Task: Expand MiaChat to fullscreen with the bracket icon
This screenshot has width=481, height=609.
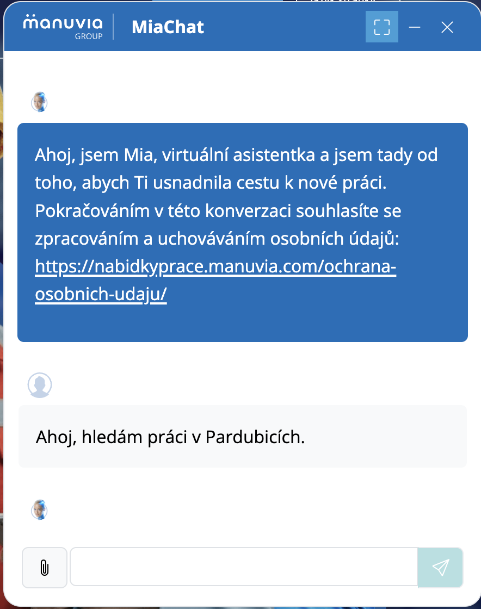Action: point(381,27)
